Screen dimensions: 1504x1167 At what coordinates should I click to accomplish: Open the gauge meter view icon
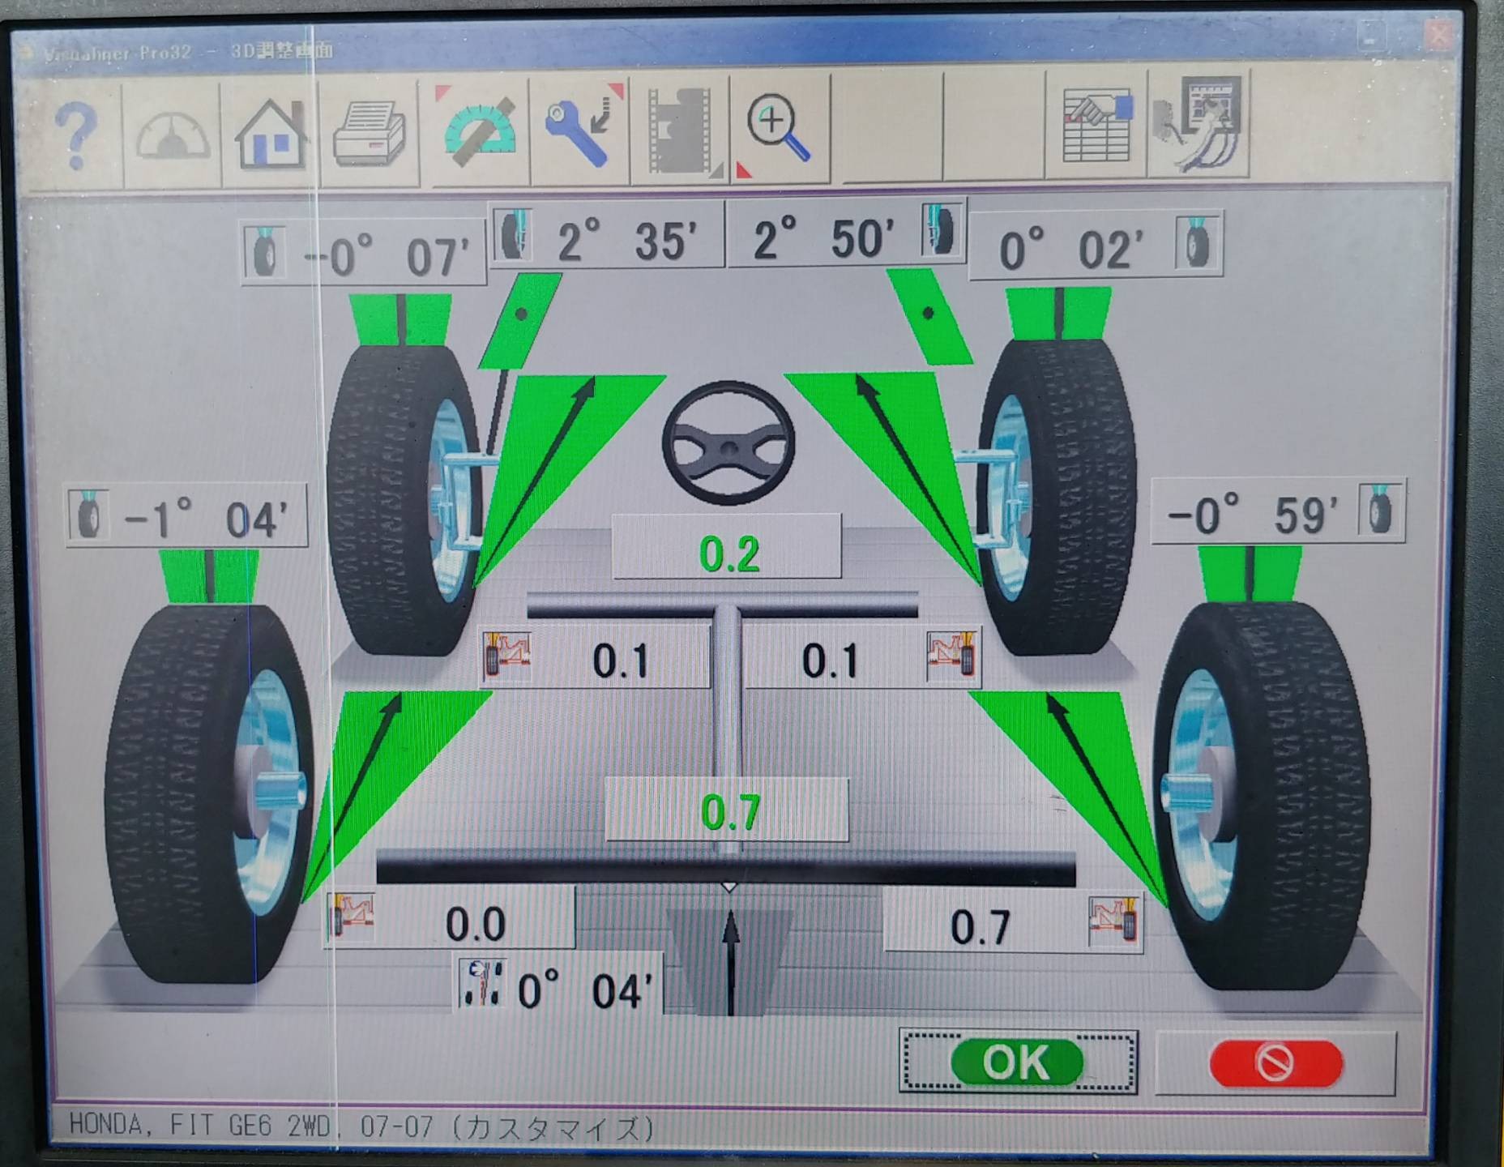point(172,134)
